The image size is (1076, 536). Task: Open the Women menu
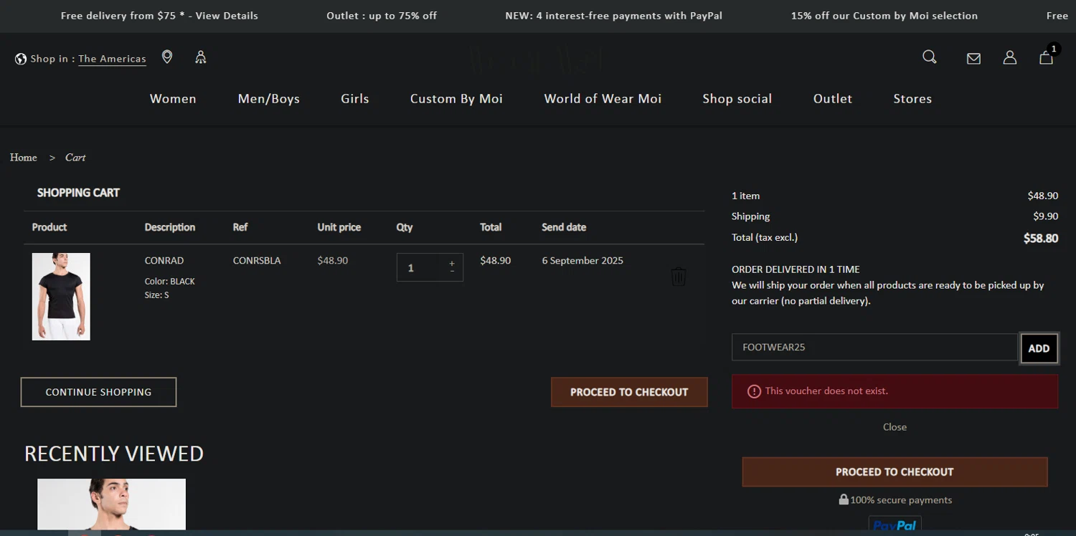tap(173, 99)
